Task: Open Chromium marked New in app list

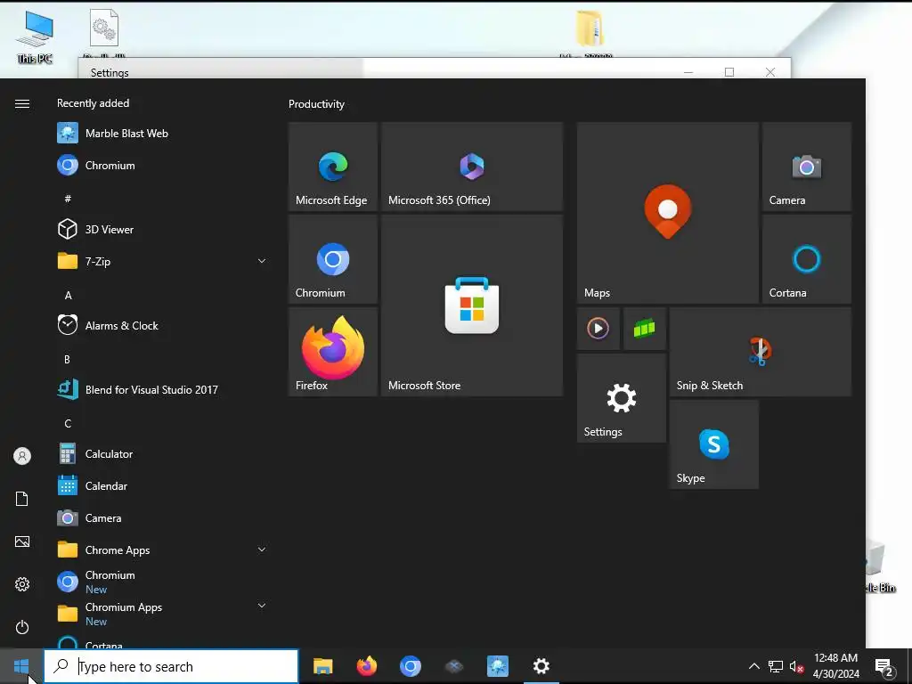Action: pyautogui.click(x=162, y=582)
